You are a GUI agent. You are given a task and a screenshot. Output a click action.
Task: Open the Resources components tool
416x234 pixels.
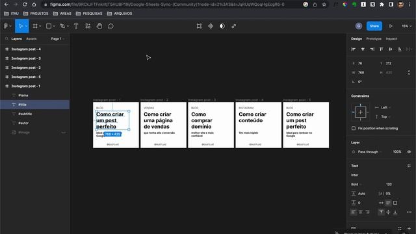[88, 26]
